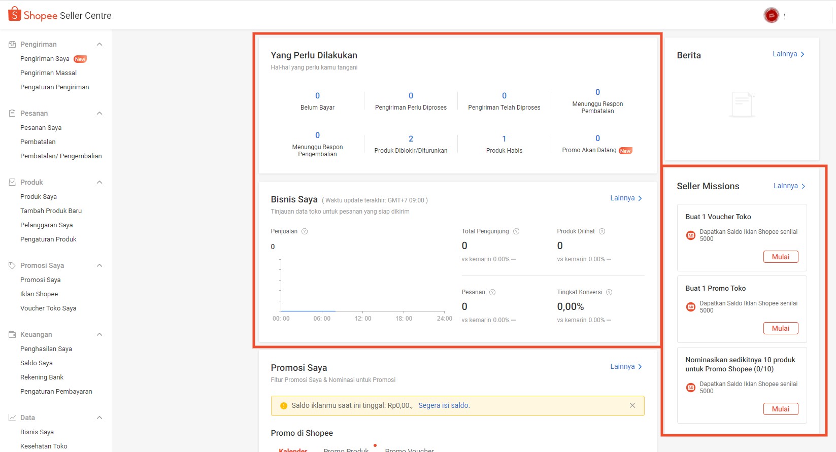Dismiss the saldo iklan warning banner

[632, 405]
